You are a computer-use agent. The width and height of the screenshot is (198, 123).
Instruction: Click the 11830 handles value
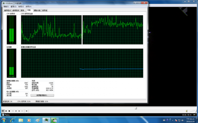pyautogui.click(x=51, y=83)
